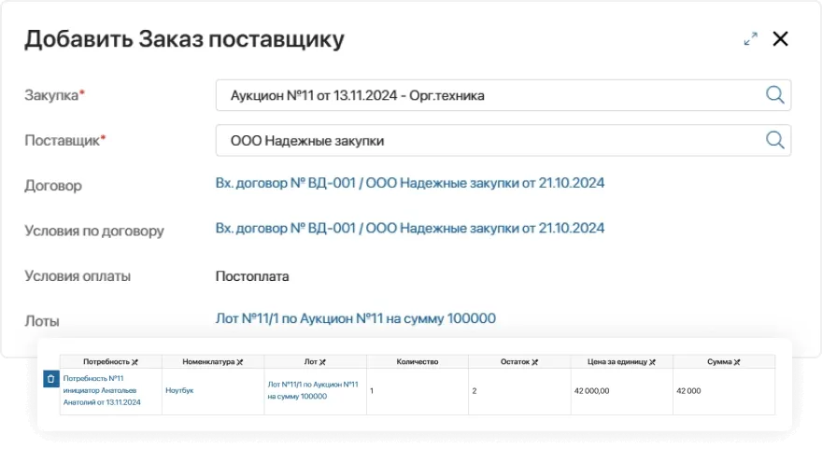
Task: Close the Добавить Заказ поставщику dialog
Action: 780,39
